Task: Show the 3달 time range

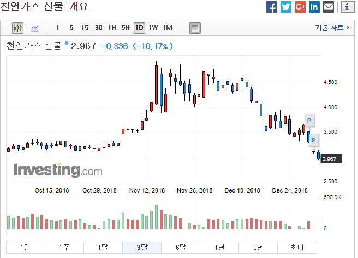Action: click(142, 247)
